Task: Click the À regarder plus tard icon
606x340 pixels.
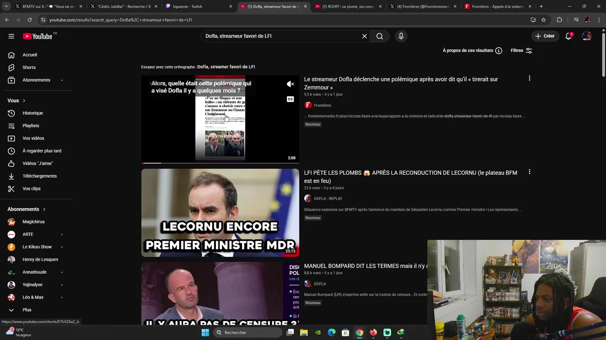Action: (x=11, y=151)
